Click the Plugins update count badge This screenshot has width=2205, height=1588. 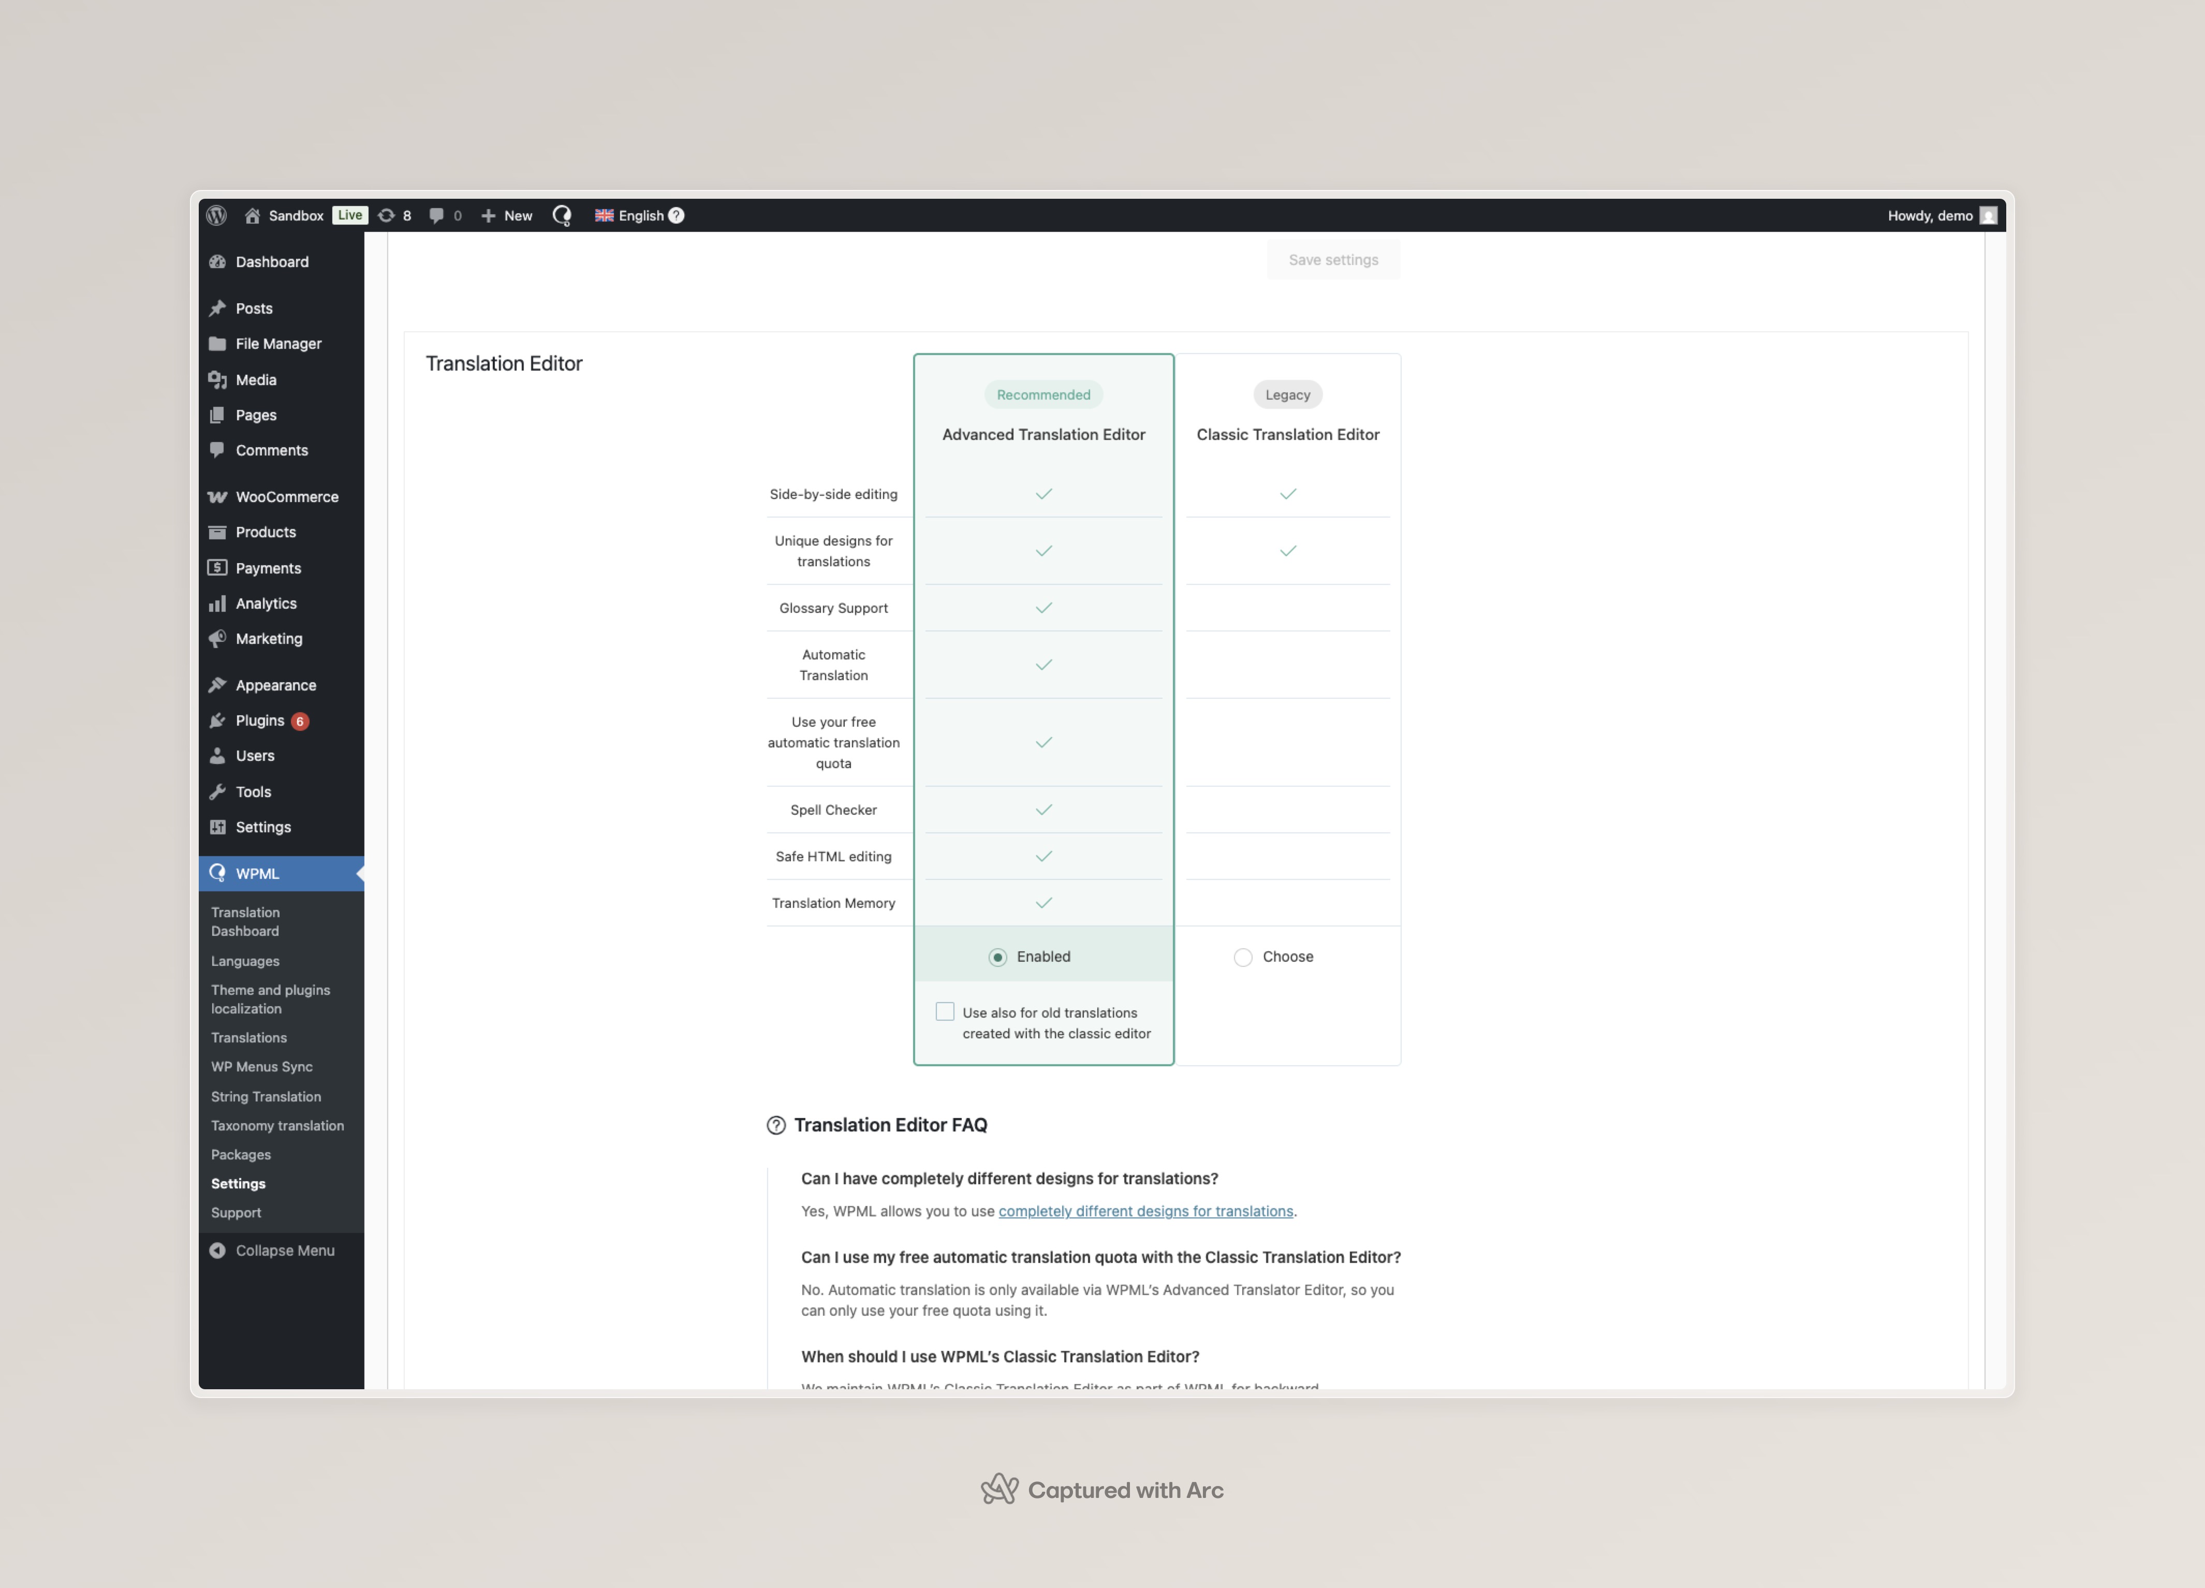pyautogui.click(x=300, y=722)
